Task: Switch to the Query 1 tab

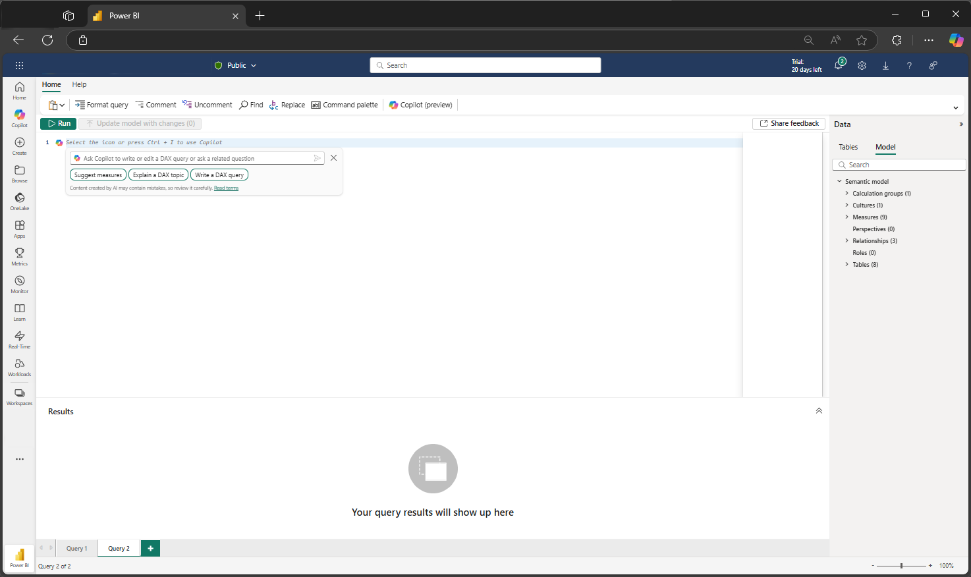Action: pyautogui.click(x=76, y=548)
